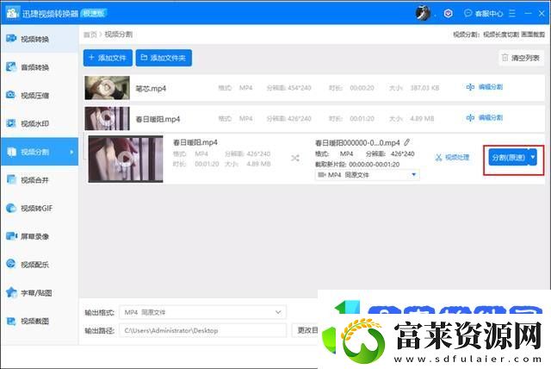Image resolution: width=551 pixels, height=369 pixels.
Task: Select 视频水印 sidebar item
Action: click(x=39, y=123)
